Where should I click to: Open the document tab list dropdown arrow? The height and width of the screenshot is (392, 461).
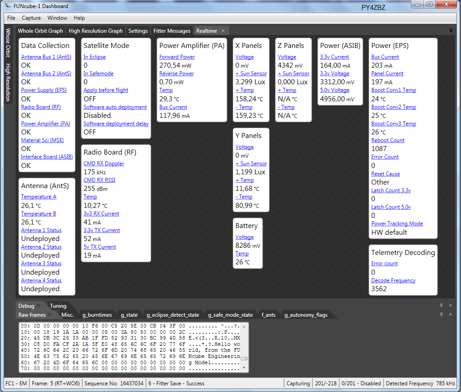pyautogui.click(x=450, y=30)
